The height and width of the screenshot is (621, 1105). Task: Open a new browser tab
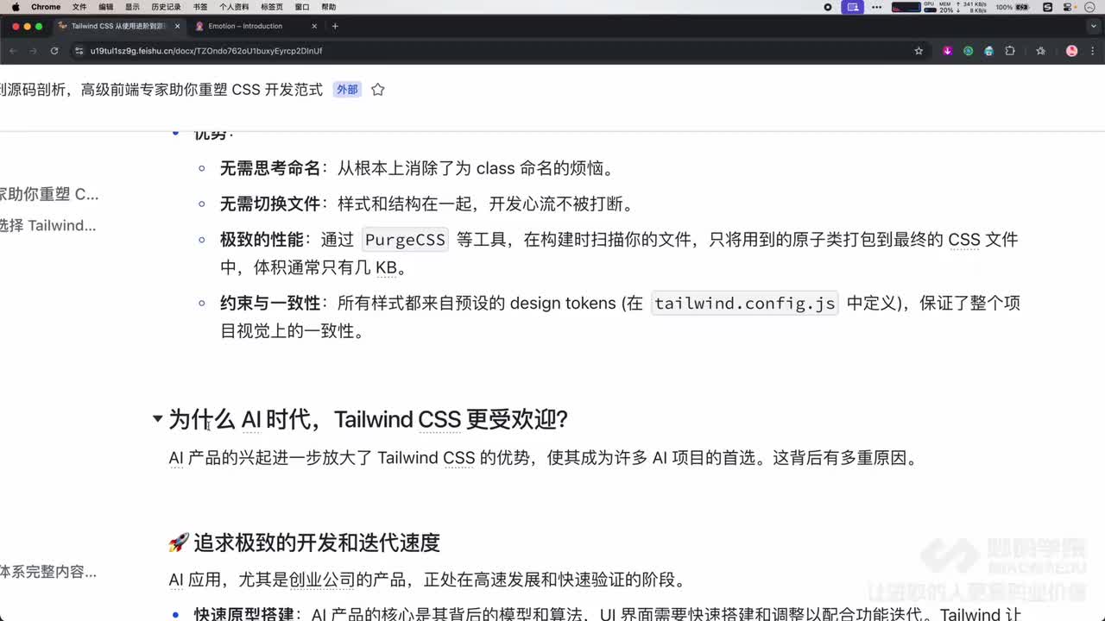point(335,26)
